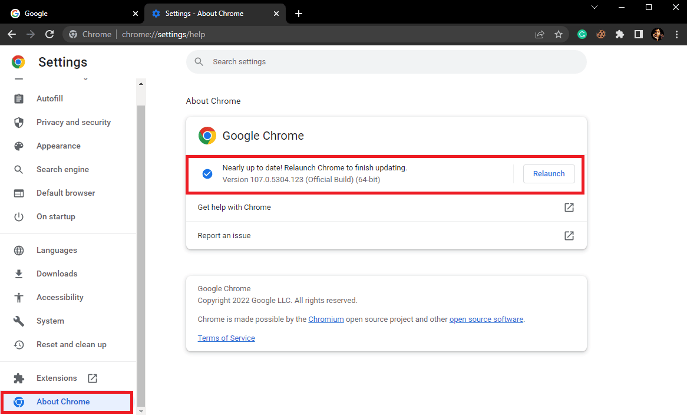The width and height of the screenshot is (687, 415).
Task: Open the cookie extension icon
Action: (601, 34)
